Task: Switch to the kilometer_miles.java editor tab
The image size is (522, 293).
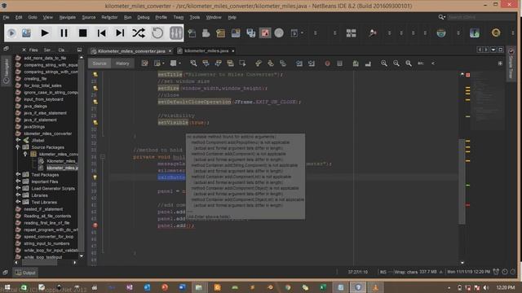Action: 206,50
